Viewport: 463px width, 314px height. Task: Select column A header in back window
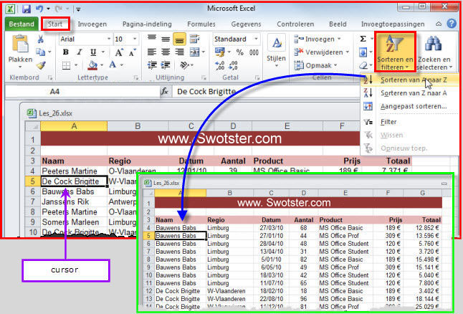click(x=74, y=126)
